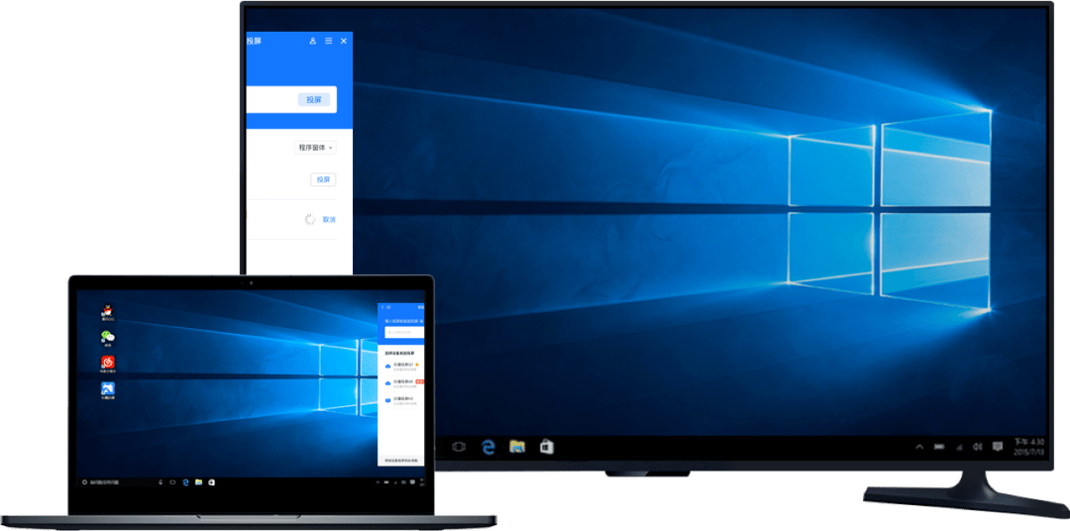Click the clock showing 4:30 on the TV
This screenshot has height=531, width=1070.
[x=1029, y=447]
